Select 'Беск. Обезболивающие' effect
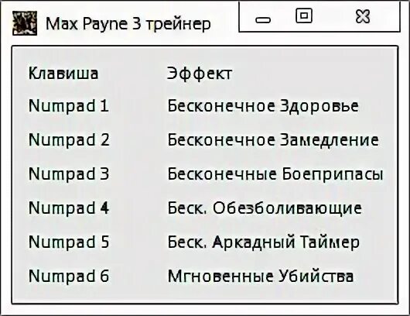Screen dimensions: 410x316 265,208
